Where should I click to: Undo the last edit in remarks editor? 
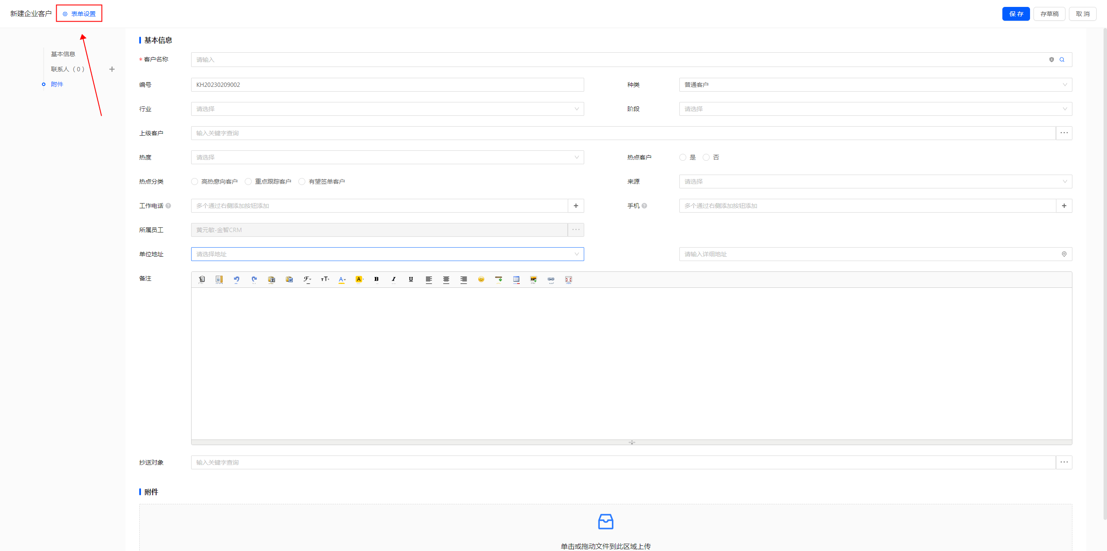point(237,280)
